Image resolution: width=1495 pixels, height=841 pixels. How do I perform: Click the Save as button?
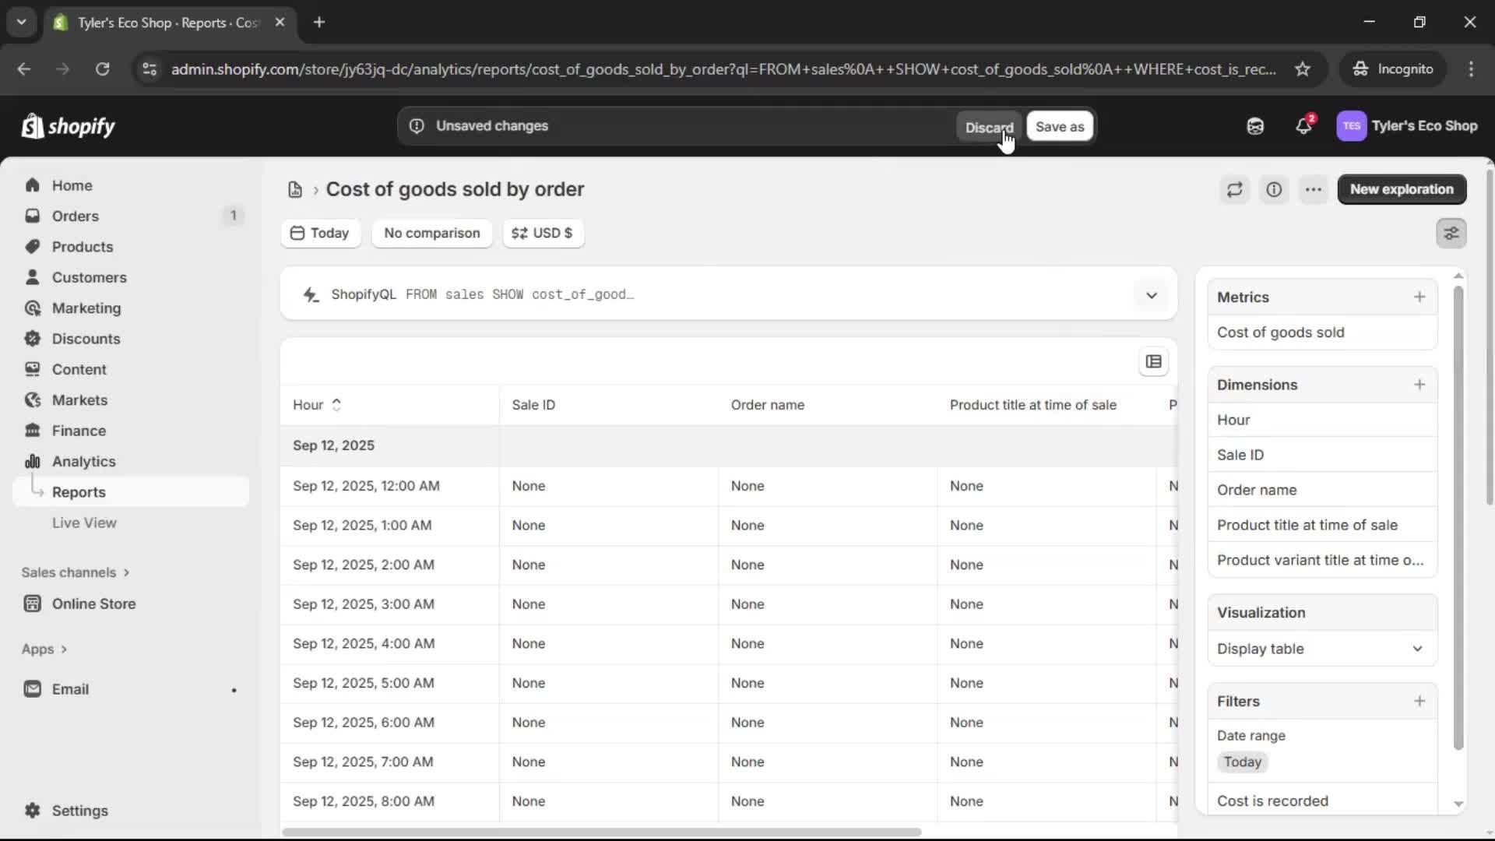pyautogui.click(x=1059, y=126)
